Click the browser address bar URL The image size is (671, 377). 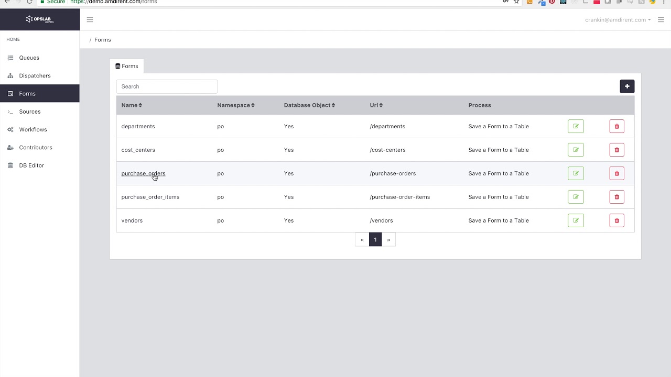[114, 2]
